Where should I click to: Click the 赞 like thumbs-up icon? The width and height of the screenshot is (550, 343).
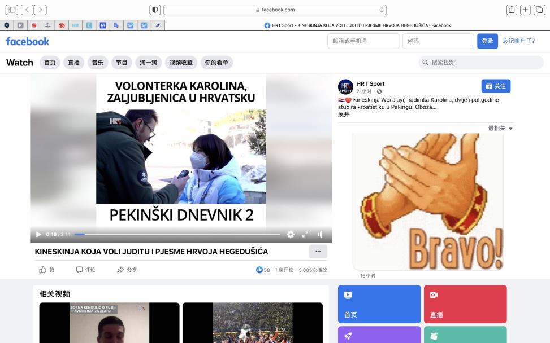tap(43, 270)
